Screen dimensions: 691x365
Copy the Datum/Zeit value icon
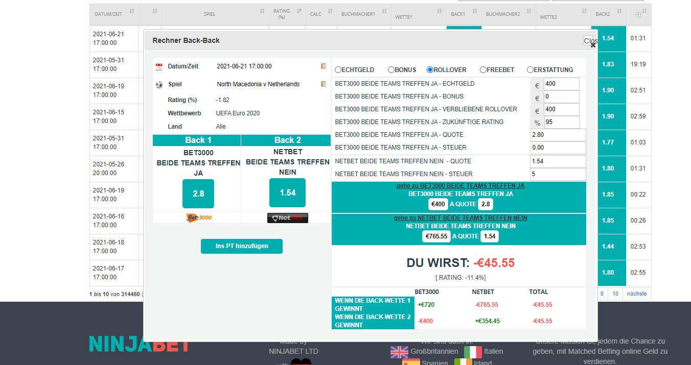tap(324, 66)
